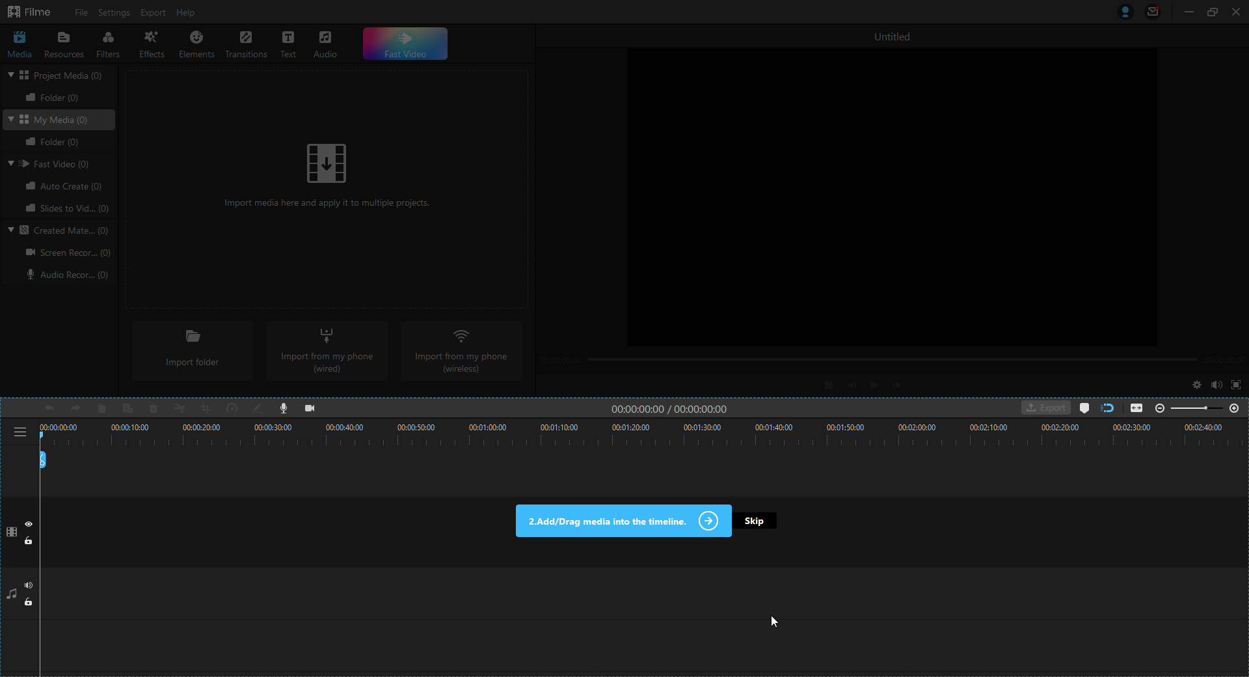The width and height of the screenshot is (1249, 677).
Task: Click the Skip button
Action: click(x=754, y=520)
